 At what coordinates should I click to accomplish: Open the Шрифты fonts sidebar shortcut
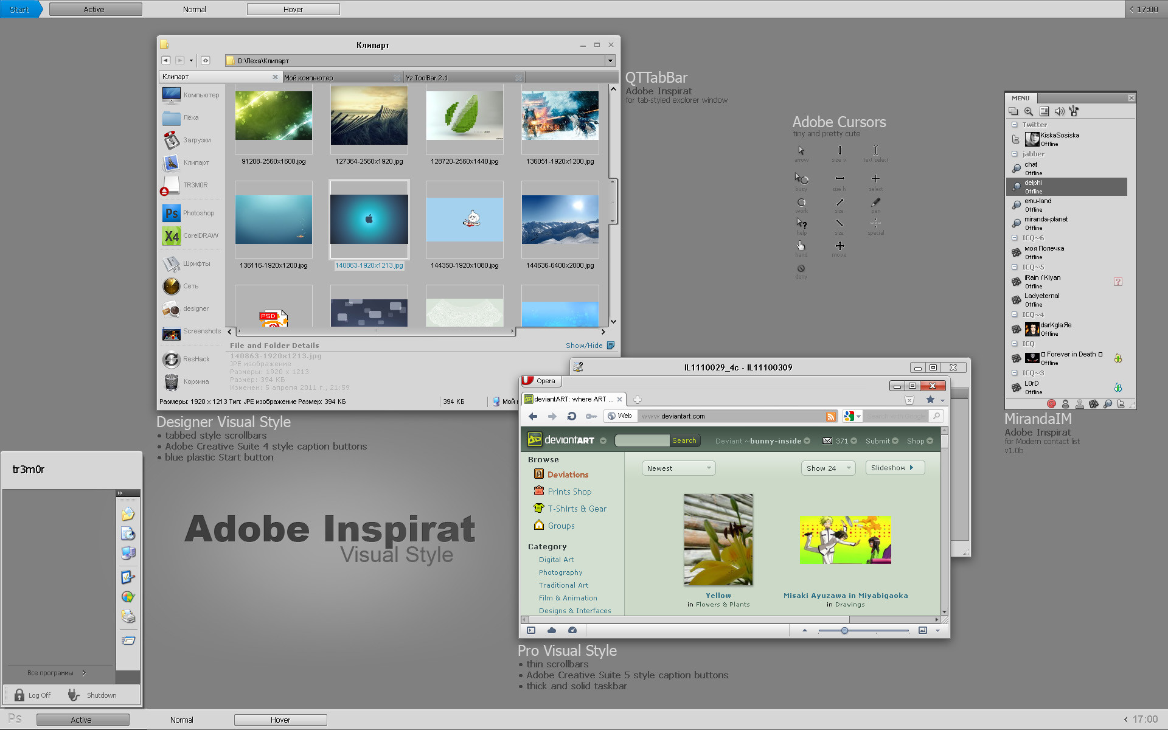(x=187, y=263)
